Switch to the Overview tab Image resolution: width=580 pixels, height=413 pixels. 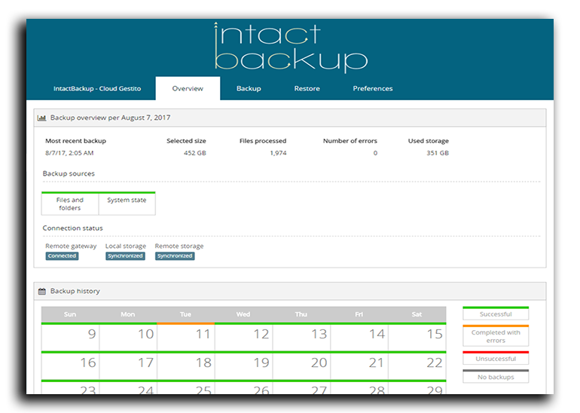coord(188,89)
